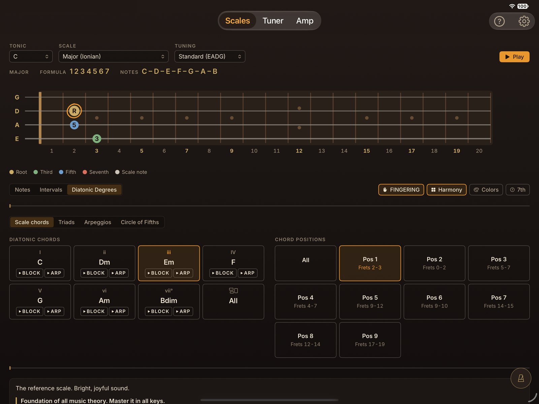The height and width of the screenshot is (404, 539).
Task: Play block chord for F
Action: click(223, 273)
